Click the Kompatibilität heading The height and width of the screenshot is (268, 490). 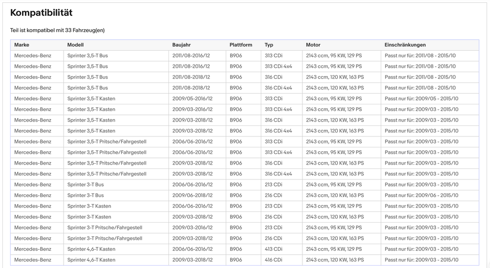[x=41, y=13]
